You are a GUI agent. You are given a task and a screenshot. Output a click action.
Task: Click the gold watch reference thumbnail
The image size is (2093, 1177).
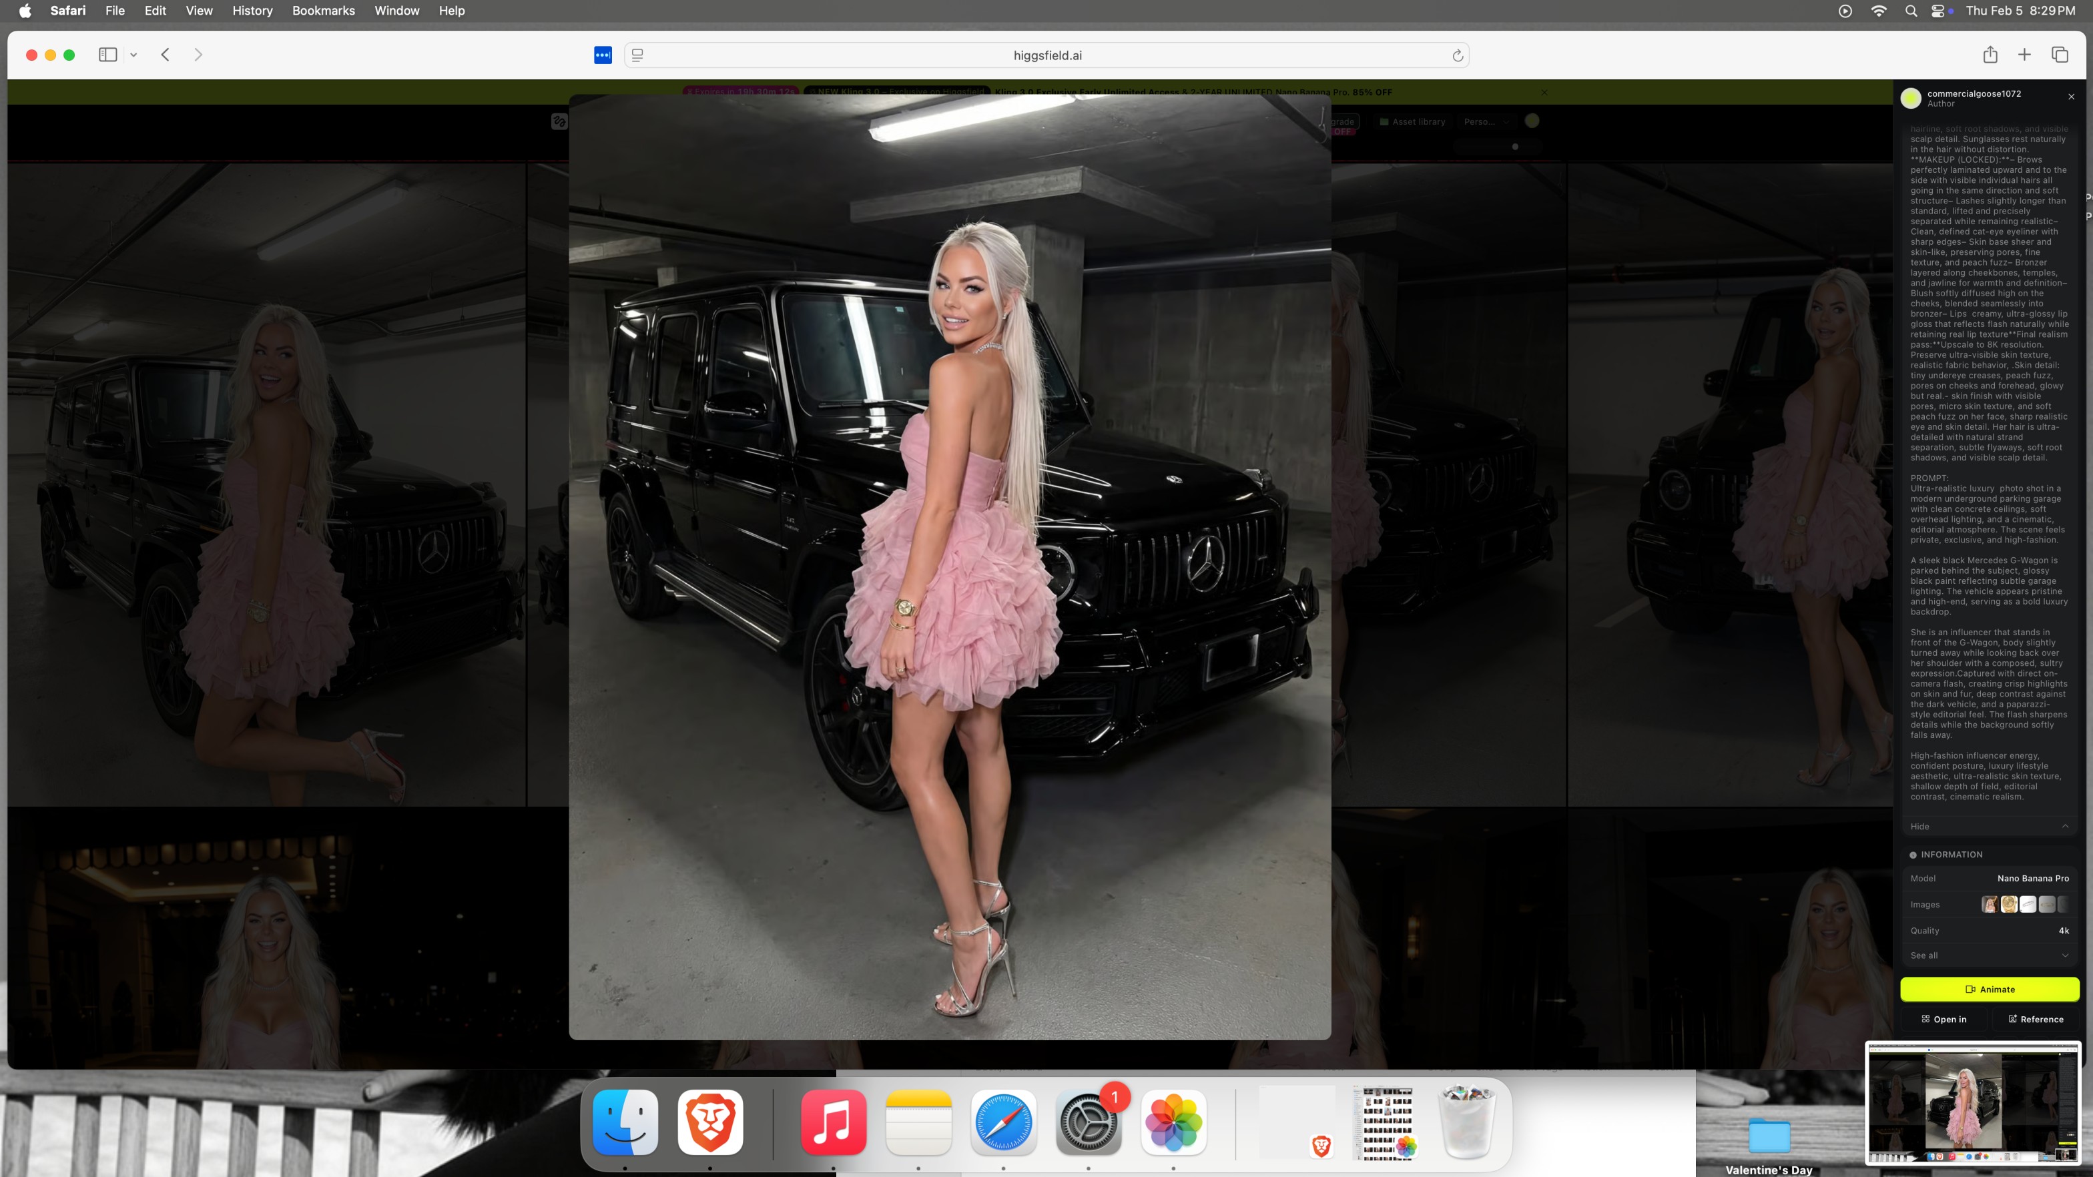coord(2008,904)
